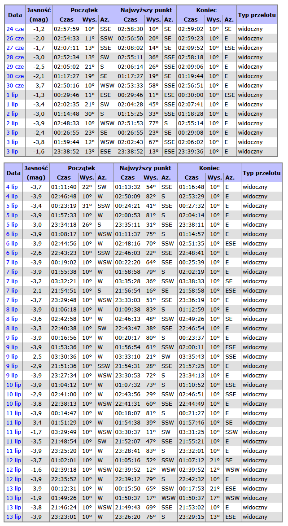Select the end time 22:42:32
The image size is (288, 526).
[x=191, y=479]
